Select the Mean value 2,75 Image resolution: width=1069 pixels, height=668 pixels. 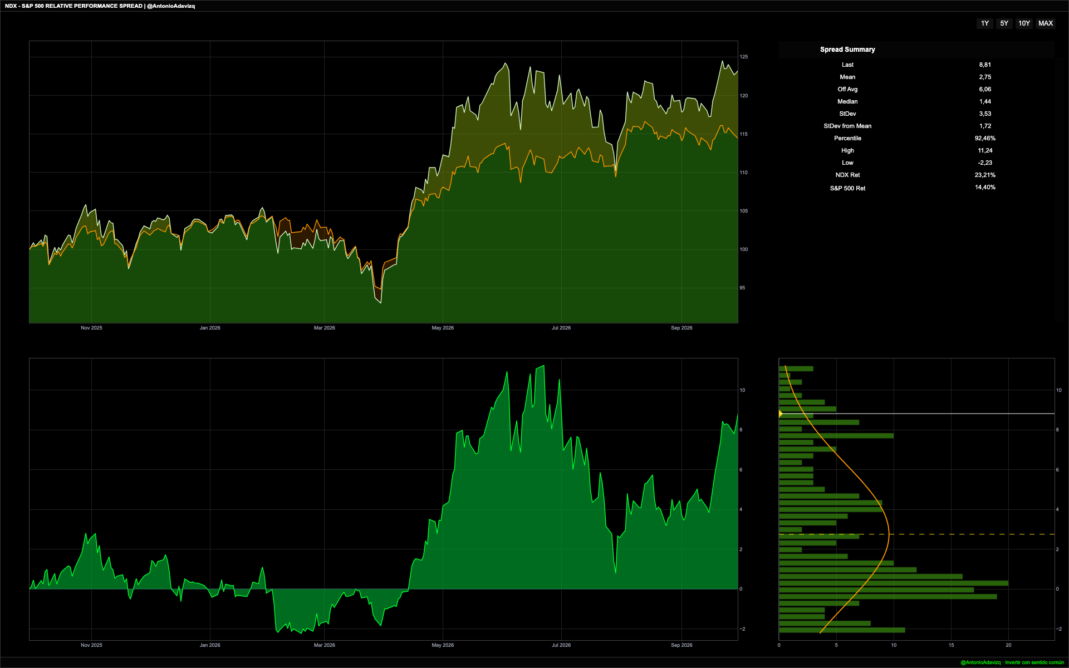[x=985, y=77]
